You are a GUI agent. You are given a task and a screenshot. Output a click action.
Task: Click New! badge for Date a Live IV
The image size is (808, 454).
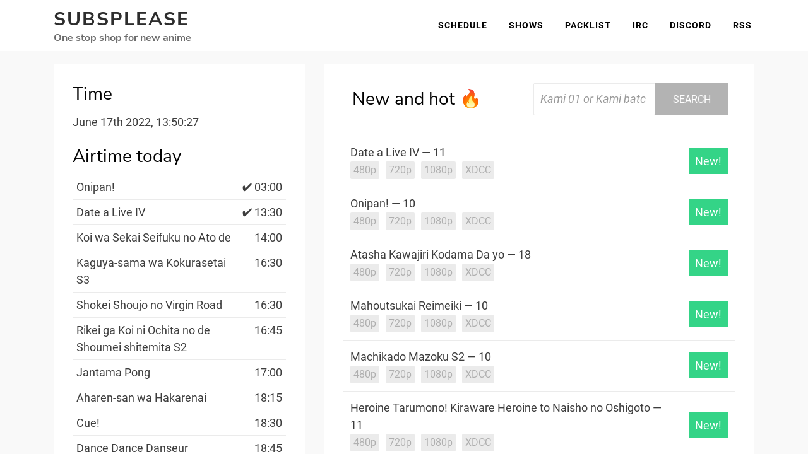click(x=708, y=161)
